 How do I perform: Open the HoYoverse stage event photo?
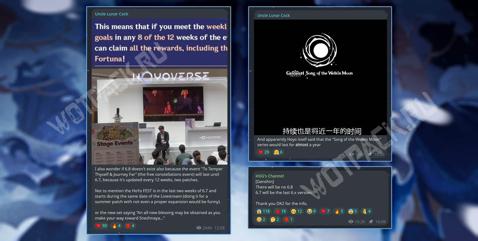(159, 117)
